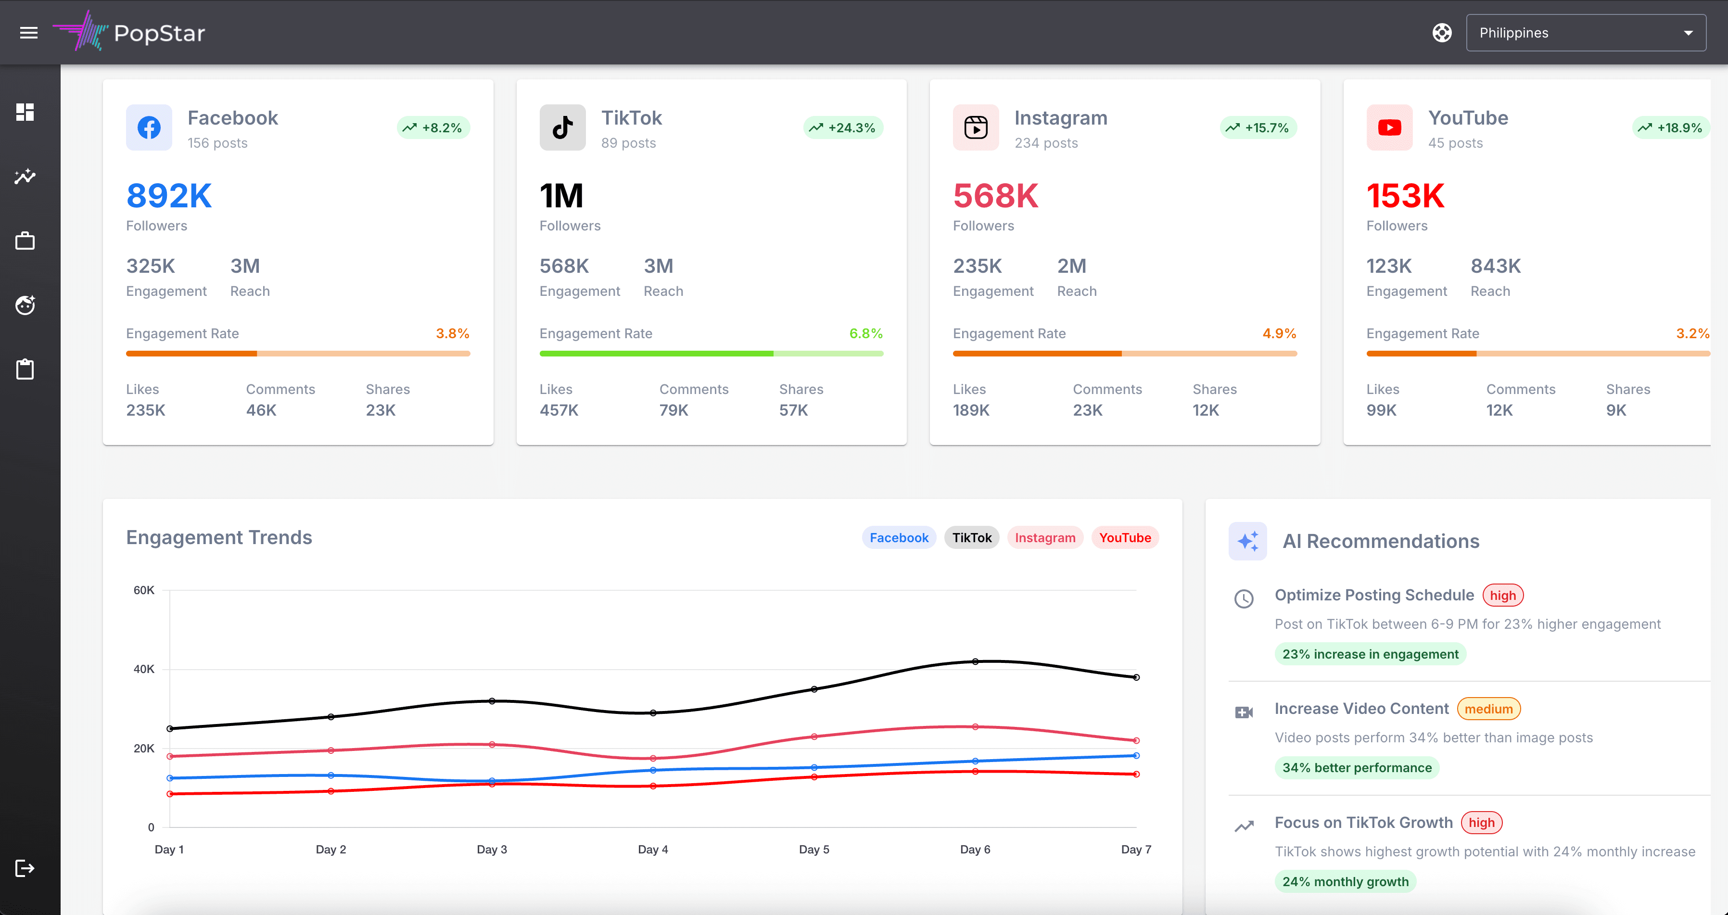Click the Increase Video Content recommendation title
Viewport: 1728px width, 915px height.
click(1362, 709)
